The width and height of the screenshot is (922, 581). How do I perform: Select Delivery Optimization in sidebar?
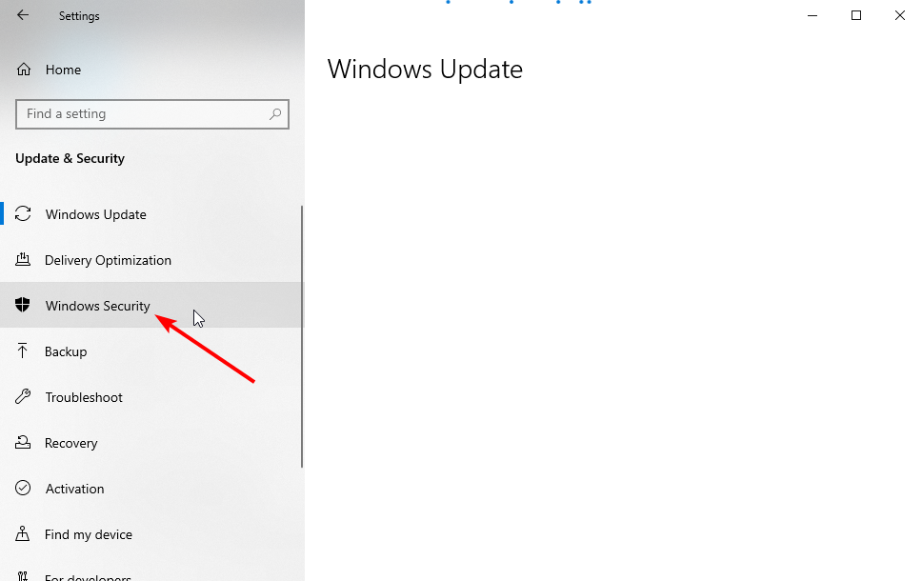click(151, 260)
